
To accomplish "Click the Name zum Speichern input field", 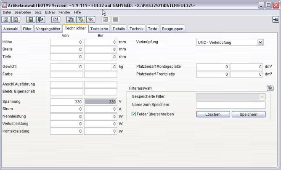I will pyautogui.click(x=231, y=105).
